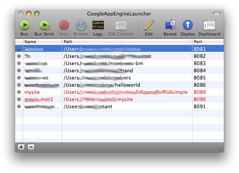Viewport: 239px width, 173px height.
Task: Click the resize grip at window corner
Action: (220, 149)
